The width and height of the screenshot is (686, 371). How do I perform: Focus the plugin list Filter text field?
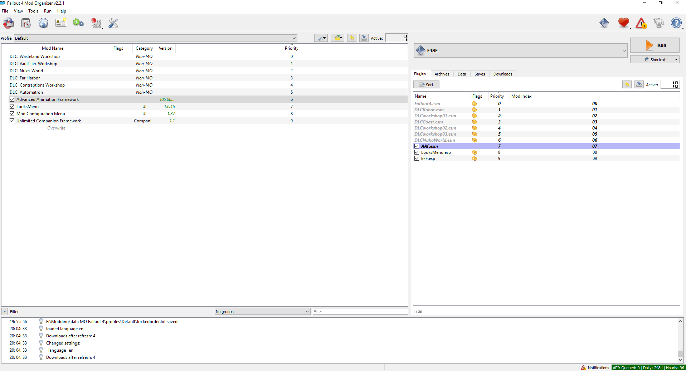(546, 311)
